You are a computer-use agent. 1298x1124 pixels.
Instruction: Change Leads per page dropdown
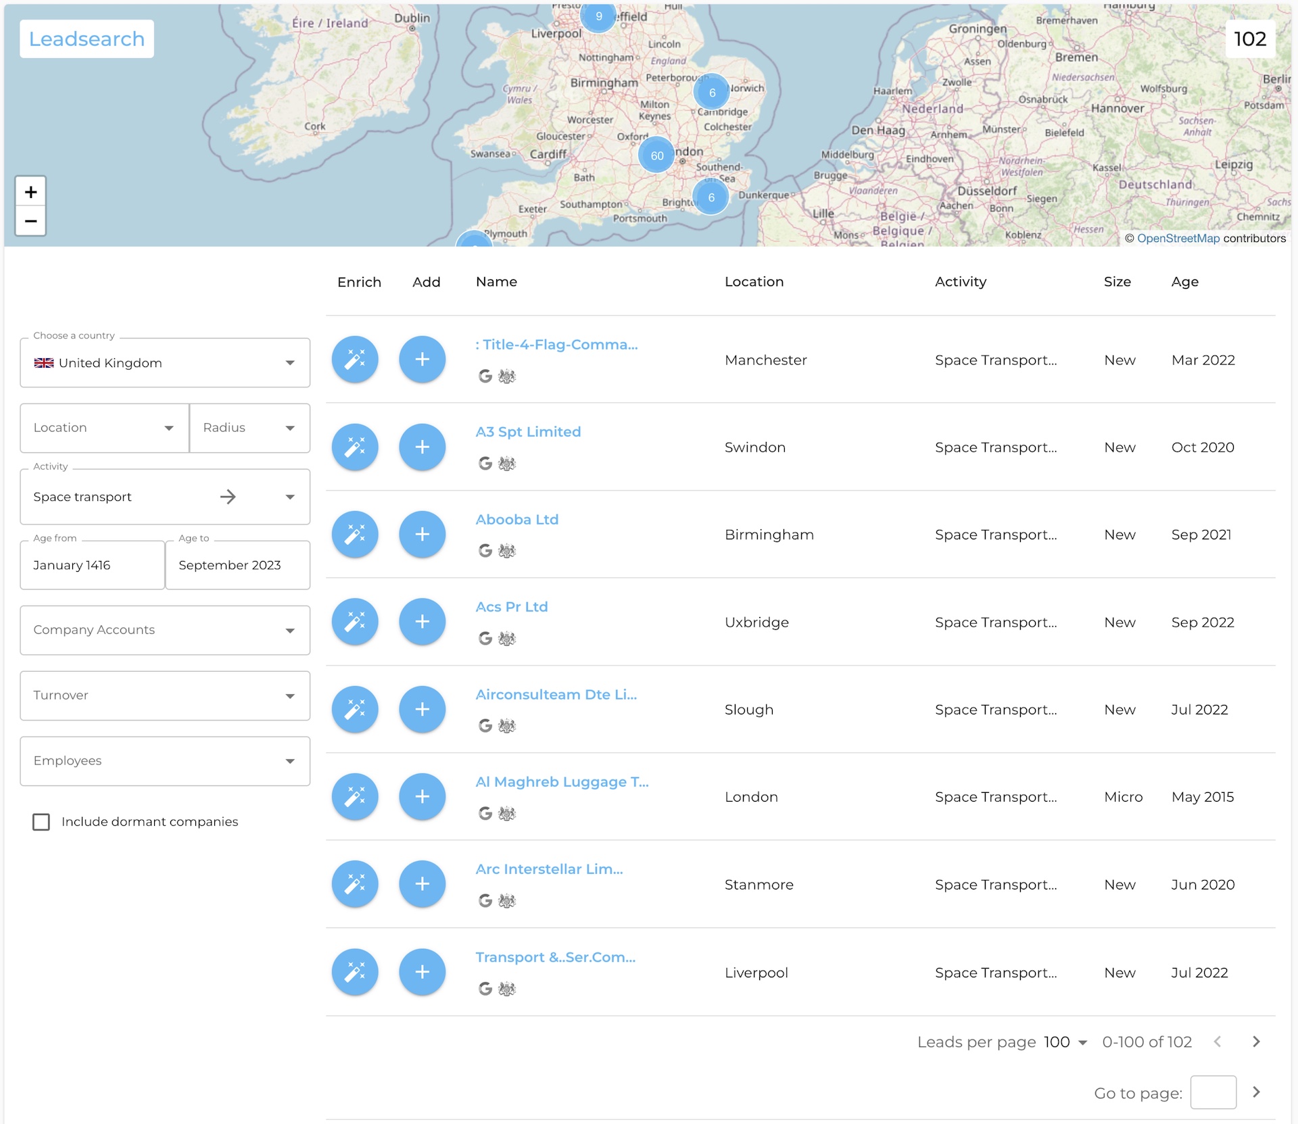[x=1065, y=1042]
